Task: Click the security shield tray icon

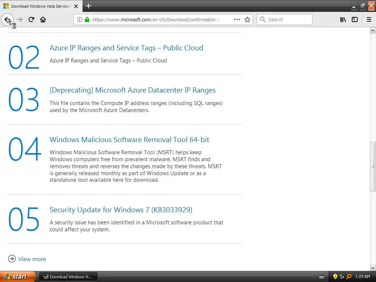Action: 335,277
